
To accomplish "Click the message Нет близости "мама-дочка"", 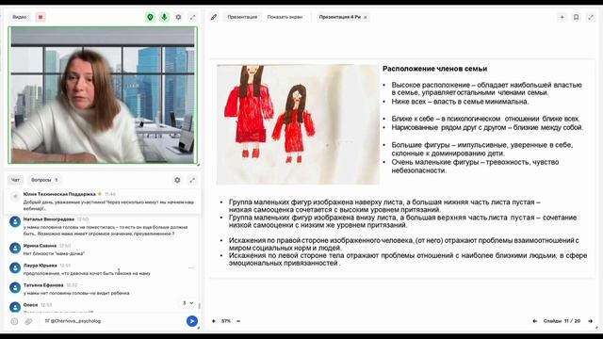I will [x=55, y=253].
